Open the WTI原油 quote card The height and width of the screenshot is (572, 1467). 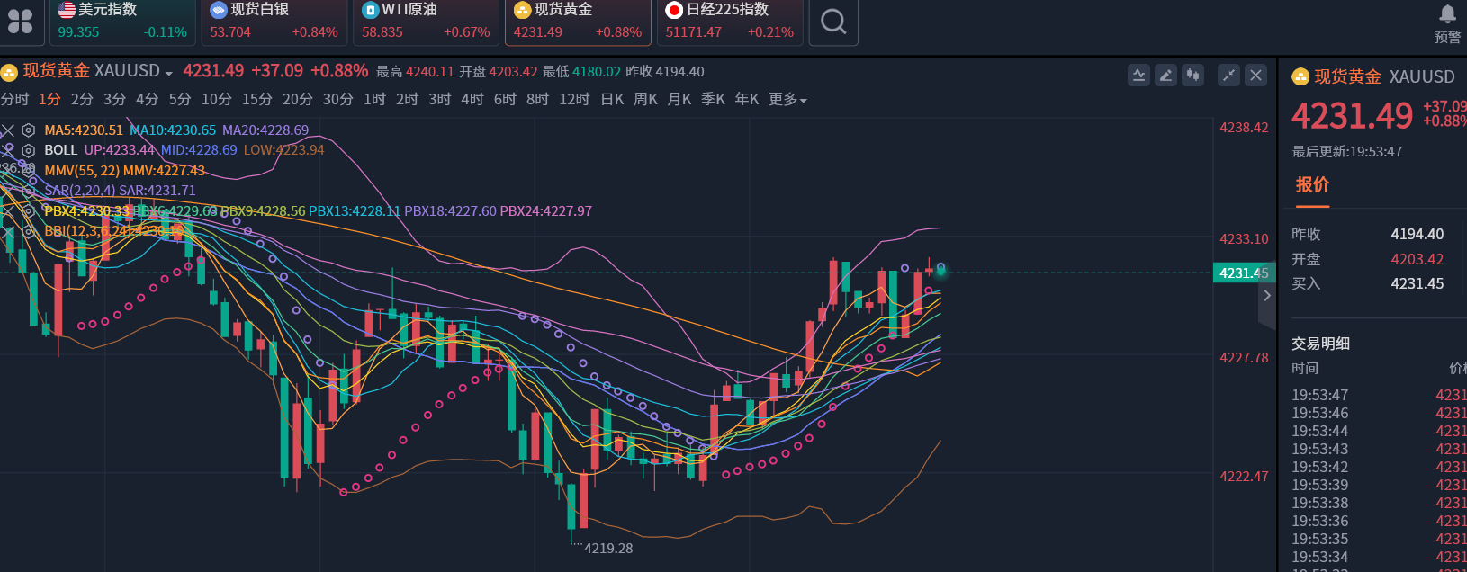point(425,21)
